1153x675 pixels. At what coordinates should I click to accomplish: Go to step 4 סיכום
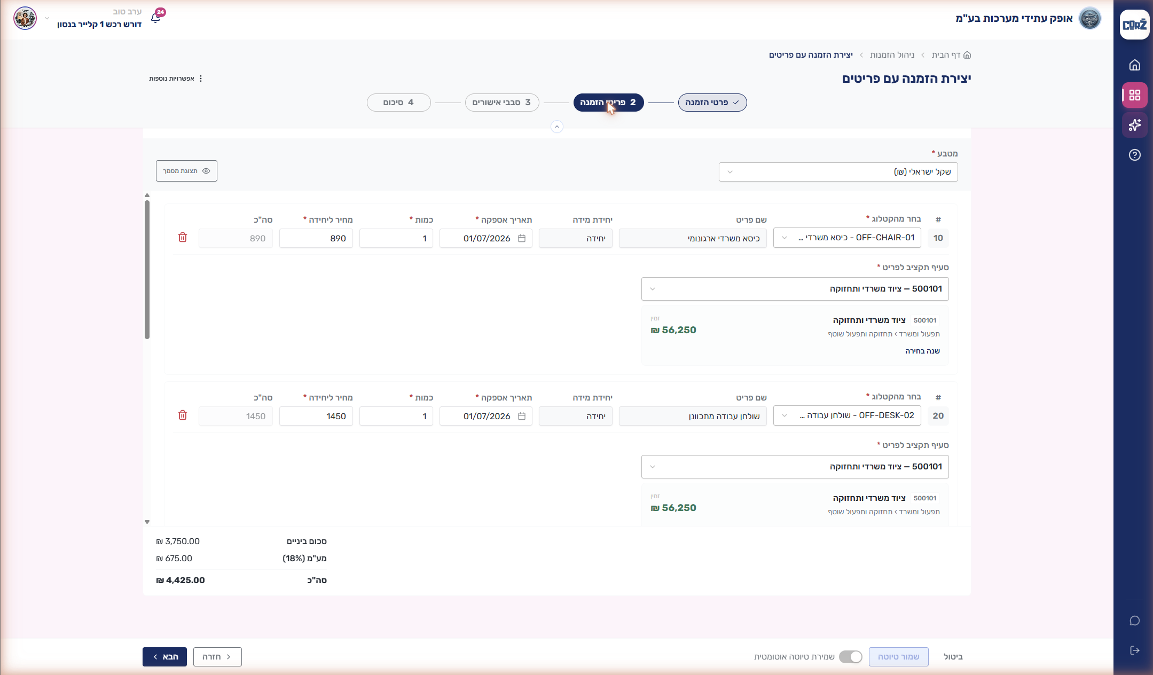coord(399,103)
